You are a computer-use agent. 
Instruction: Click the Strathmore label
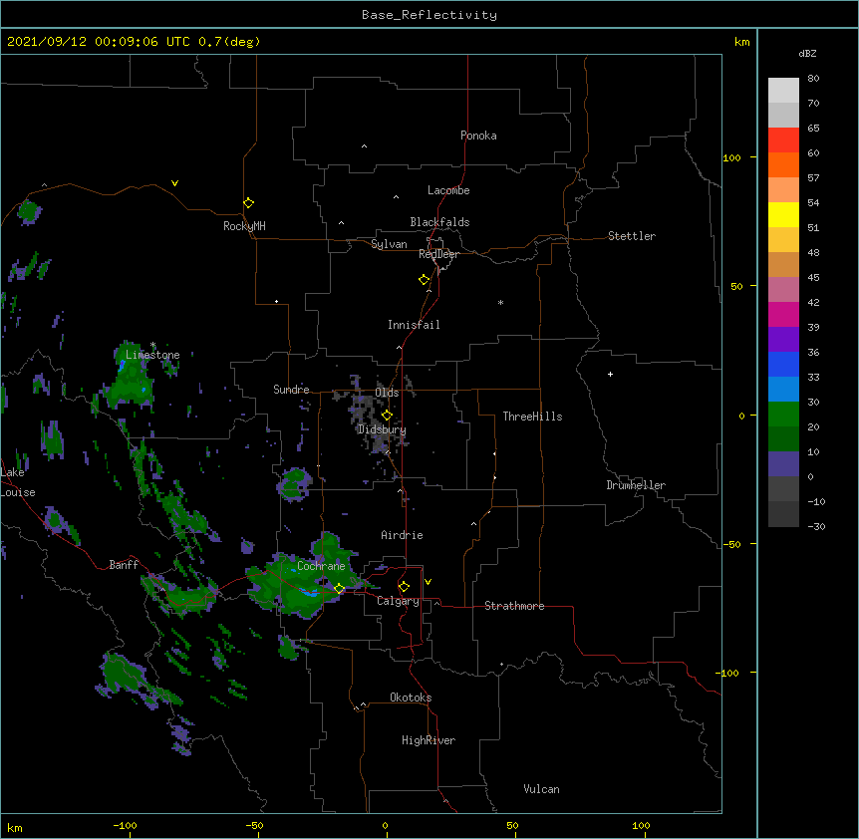pos(514,606)
